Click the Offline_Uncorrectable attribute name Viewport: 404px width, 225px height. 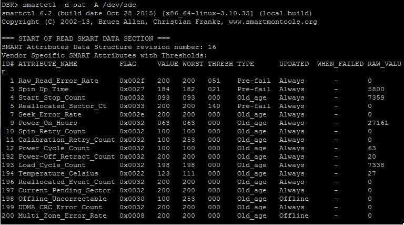(62, 199)
